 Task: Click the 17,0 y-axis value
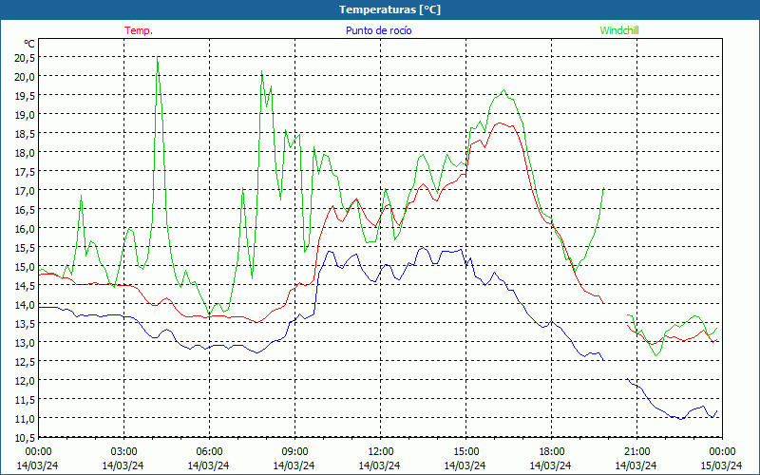(x=26, y=191)
